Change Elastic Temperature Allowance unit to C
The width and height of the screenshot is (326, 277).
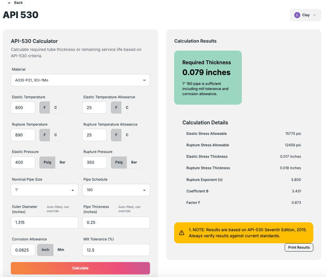[x=127, y=108]
